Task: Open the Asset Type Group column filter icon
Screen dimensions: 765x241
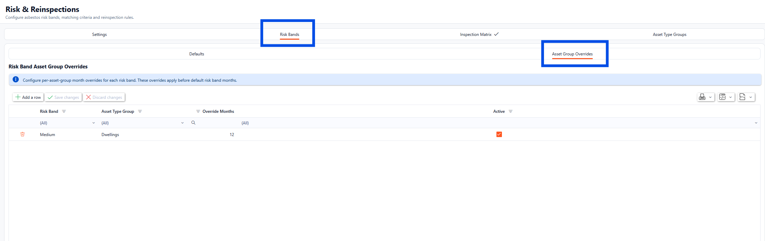Action: point(140,111)
